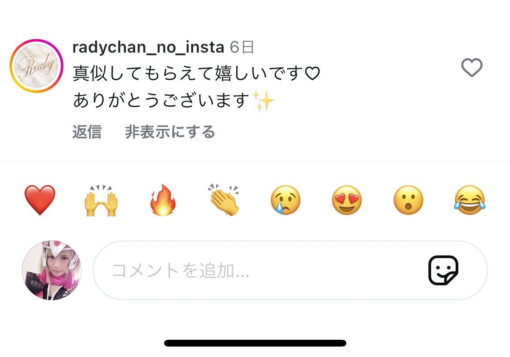View Rady story via profile picture ring
Viewport: 510px width, 357px height.
point(36,66)
